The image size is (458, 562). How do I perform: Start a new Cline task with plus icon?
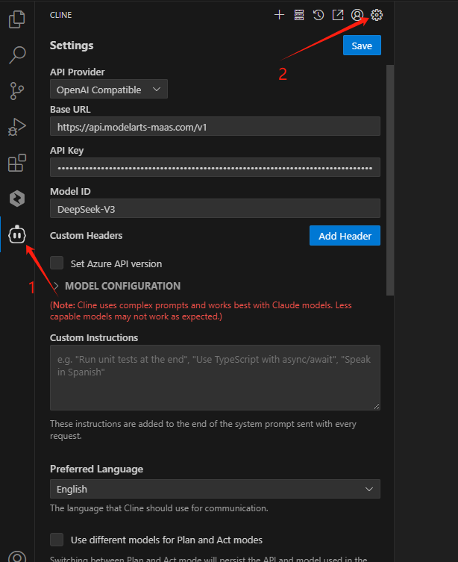pyautogui.click(x=279, y=15)
